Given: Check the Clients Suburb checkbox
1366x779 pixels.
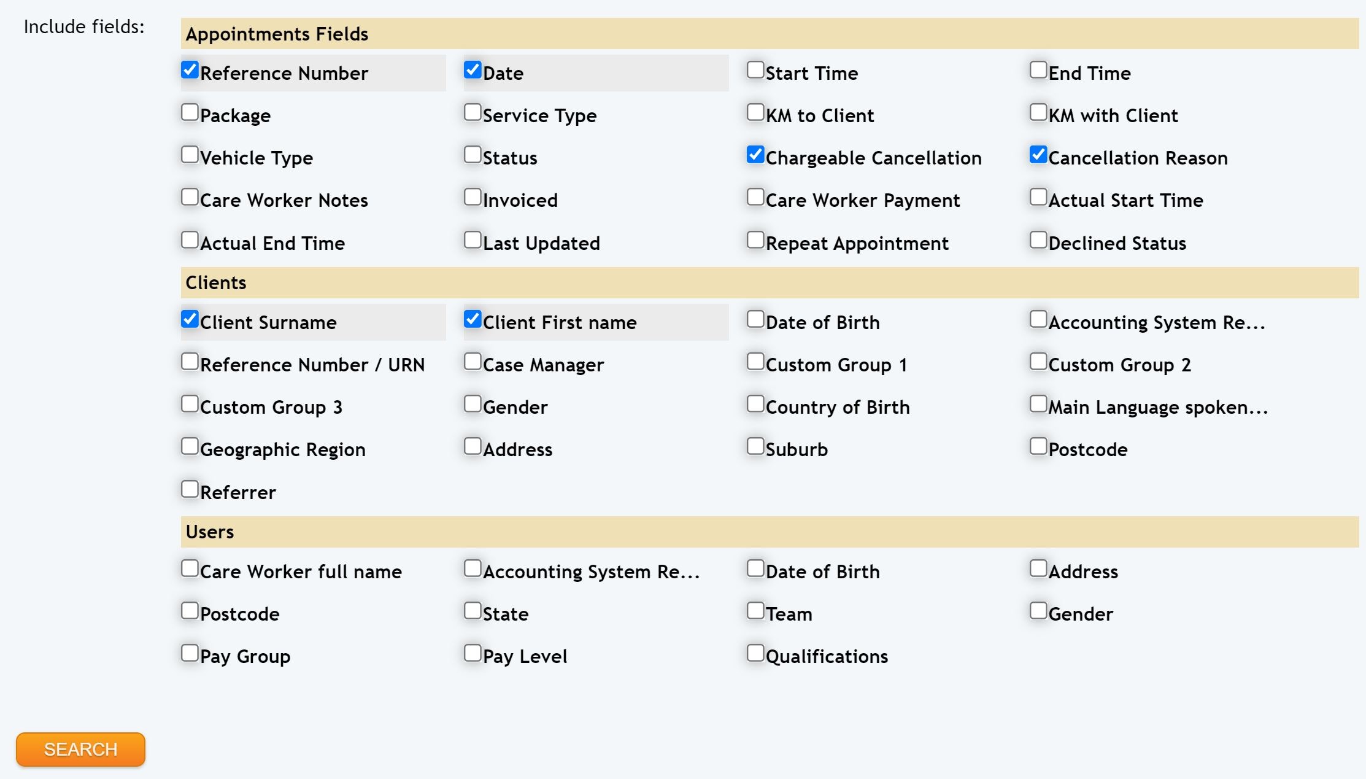Looking at the screenshot, I should pyautogui.click(x=755, y=446).
